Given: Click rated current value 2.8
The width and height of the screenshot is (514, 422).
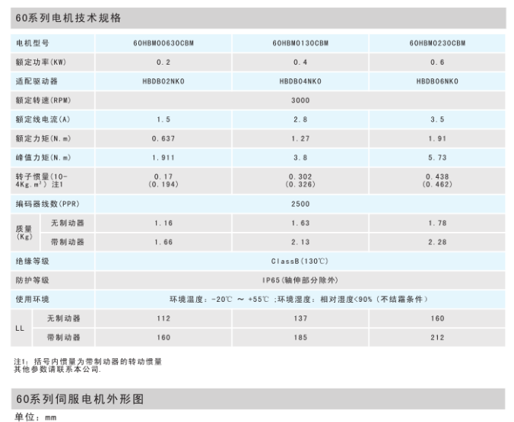Looking at the screenshot, I should pos(300,119).
